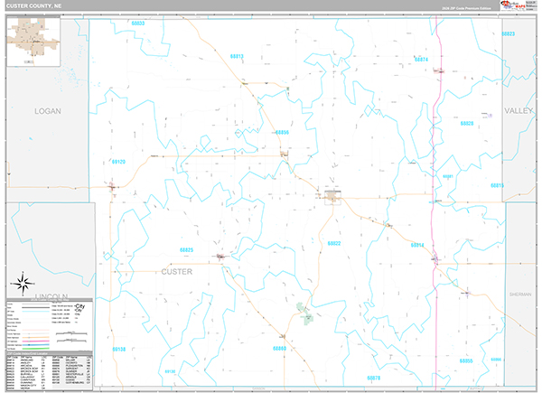Click ZIP code label 68878

point(373,379)
